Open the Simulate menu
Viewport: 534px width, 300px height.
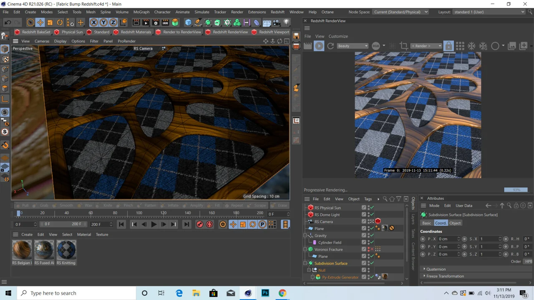coord(202,12)
